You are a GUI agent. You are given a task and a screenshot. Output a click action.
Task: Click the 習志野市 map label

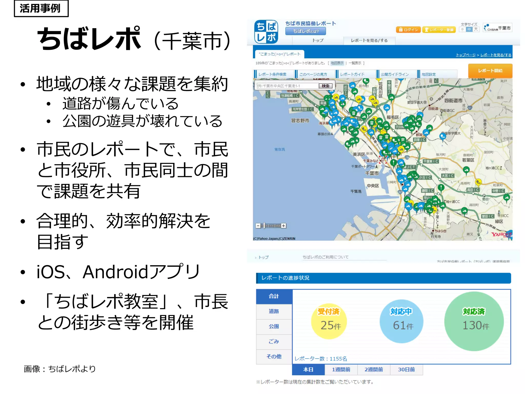click(300, 121)
